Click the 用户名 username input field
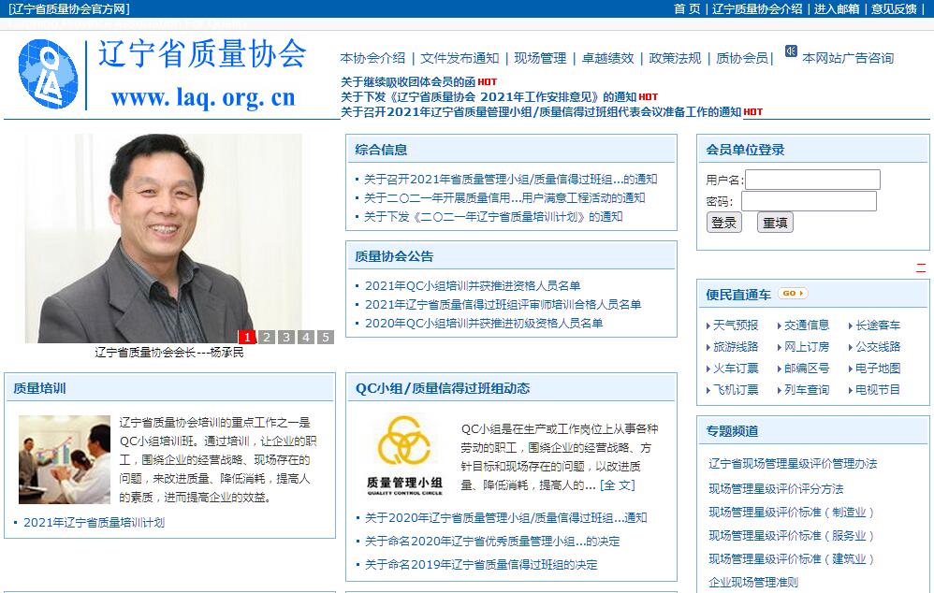Image resolution: width=934 pixels, height=593 pixels. 811,180
